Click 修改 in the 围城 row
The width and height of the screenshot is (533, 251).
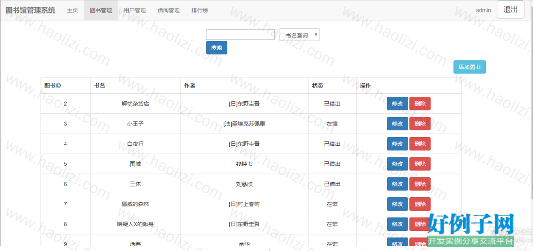[x=397, y=164]
